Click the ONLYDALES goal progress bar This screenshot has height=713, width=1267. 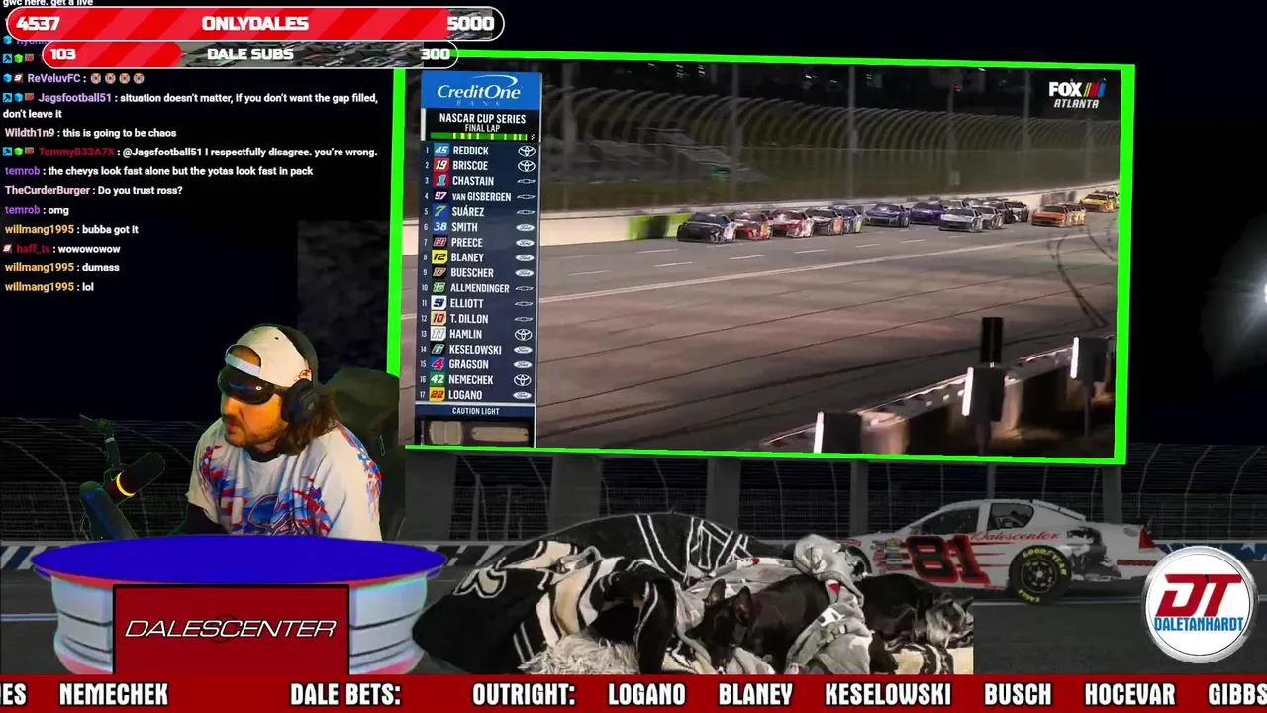pos(254,24)
